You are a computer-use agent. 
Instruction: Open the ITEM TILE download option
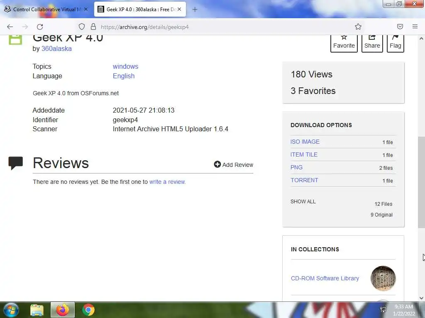(304, 155)
